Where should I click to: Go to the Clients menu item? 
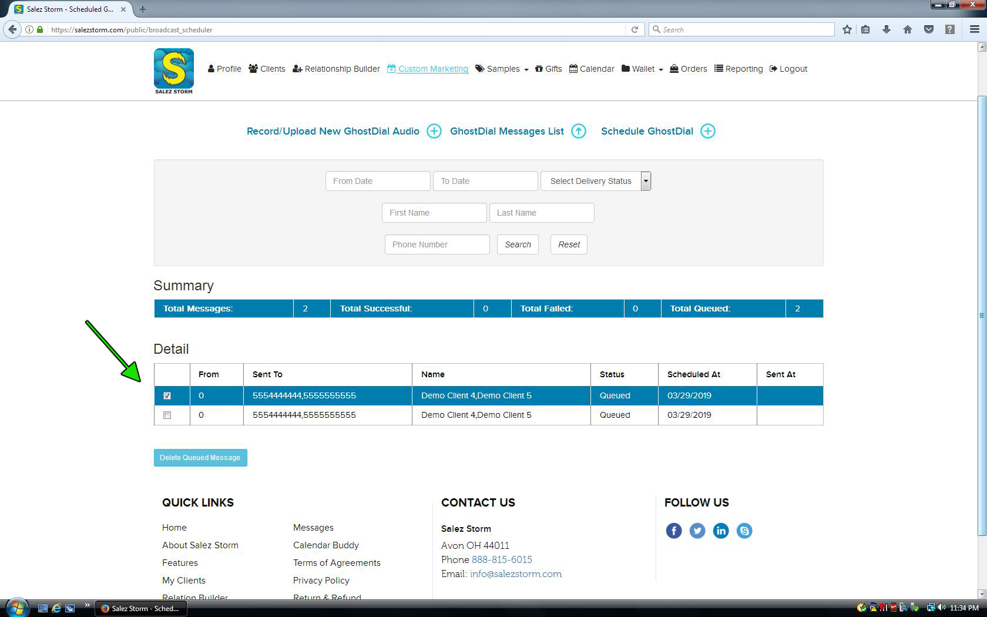pos(267,69)
